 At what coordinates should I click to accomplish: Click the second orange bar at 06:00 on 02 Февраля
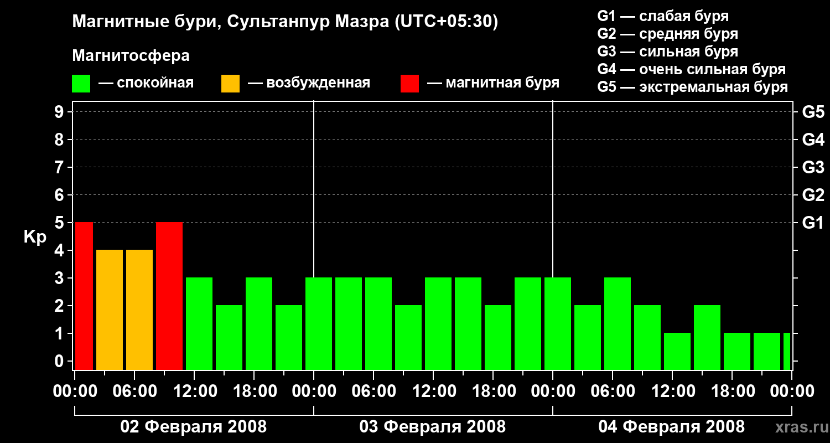pos(139,310)
